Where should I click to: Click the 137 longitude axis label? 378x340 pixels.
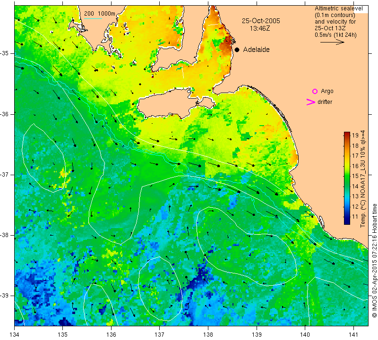(160, 334)
